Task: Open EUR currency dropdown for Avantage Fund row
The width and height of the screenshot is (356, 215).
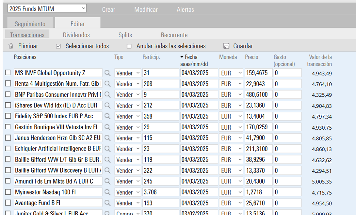Action: 231,203
